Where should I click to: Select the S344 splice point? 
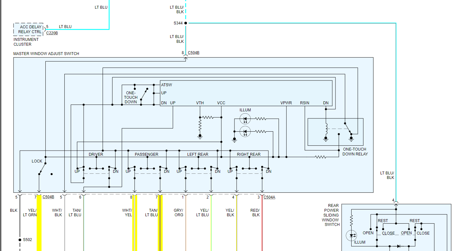pos(186,23)
